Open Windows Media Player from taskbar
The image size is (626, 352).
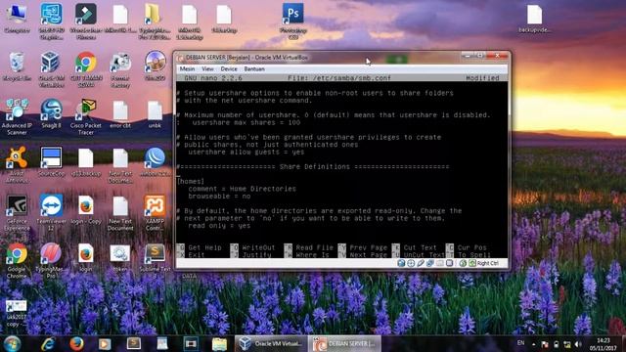coord(105,343)
